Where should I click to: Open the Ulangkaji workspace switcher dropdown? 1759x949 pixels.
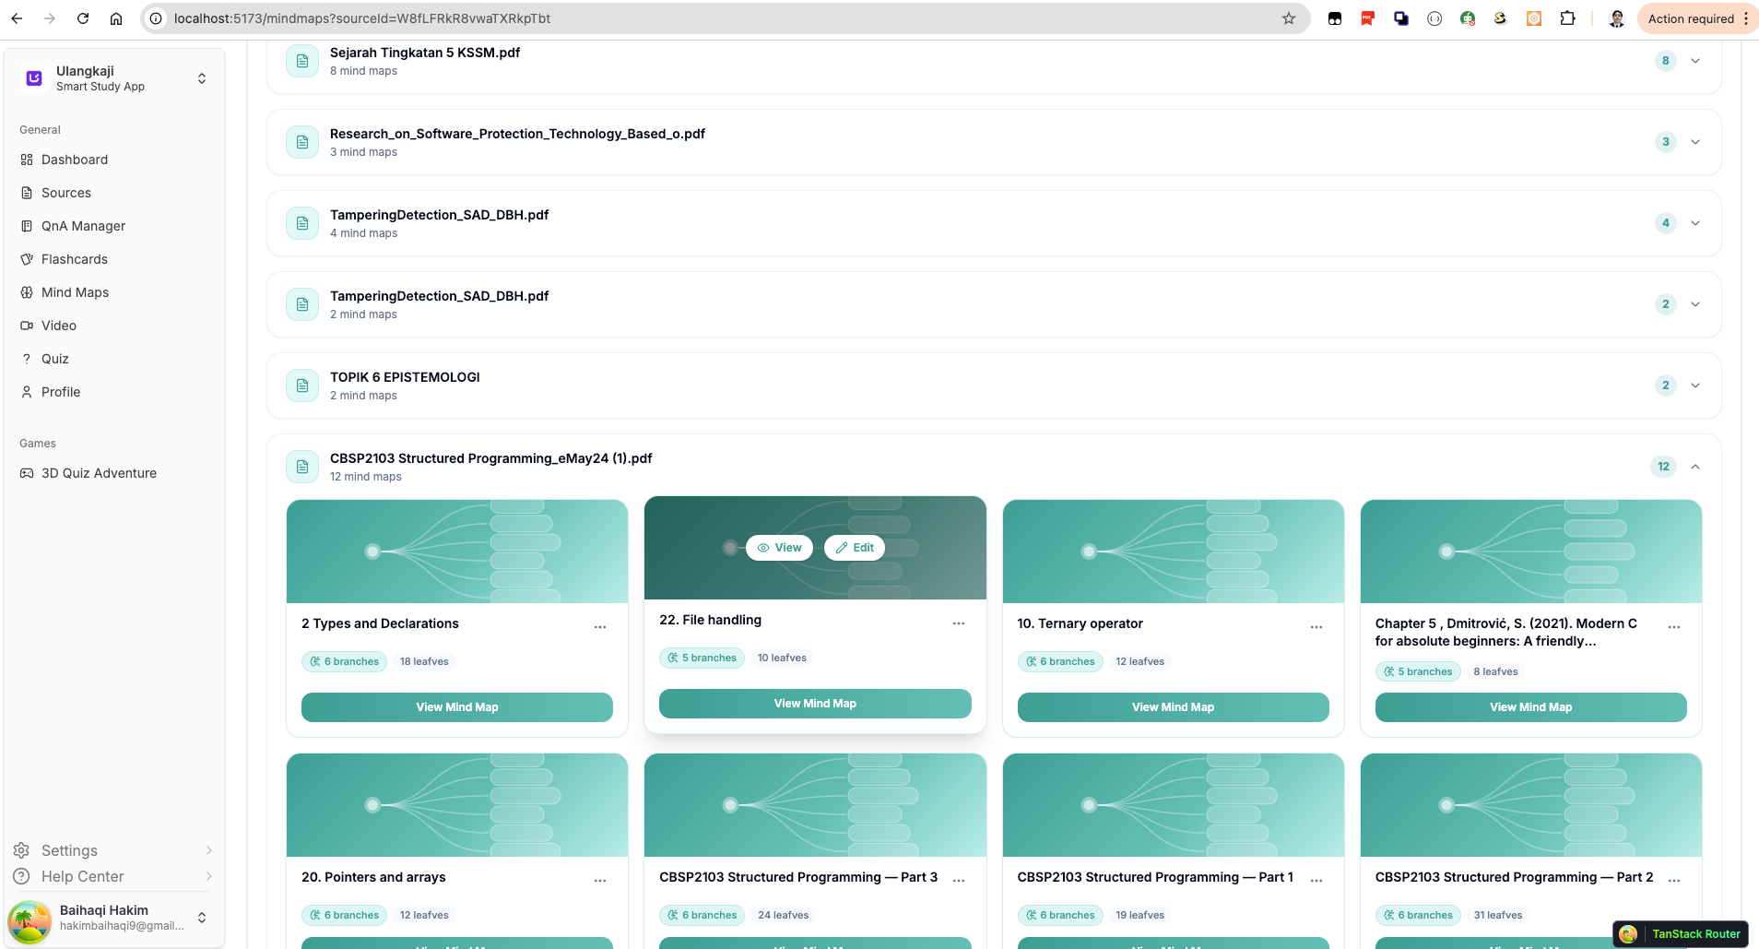[202, 78]
